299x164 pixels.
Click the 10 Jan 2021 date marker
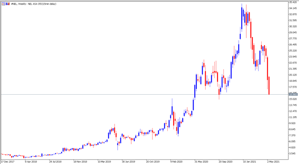[250, 162]
